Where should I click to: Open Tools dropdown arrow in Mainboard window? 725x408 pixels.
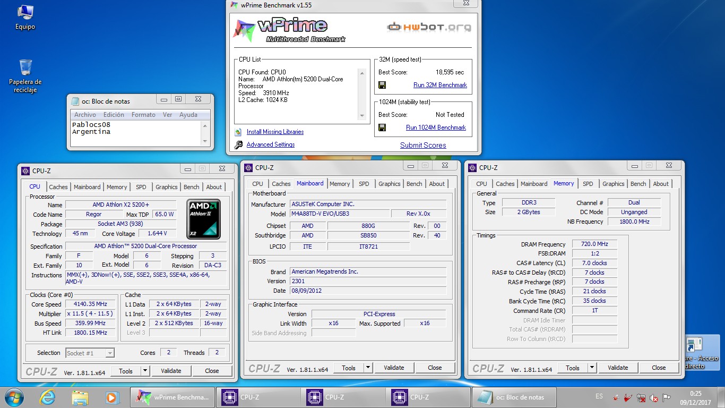click(368, 368)
